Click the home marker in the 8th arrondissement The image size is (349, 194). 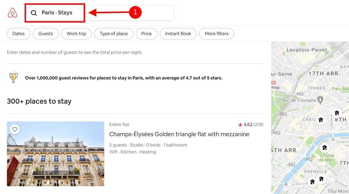337,113
